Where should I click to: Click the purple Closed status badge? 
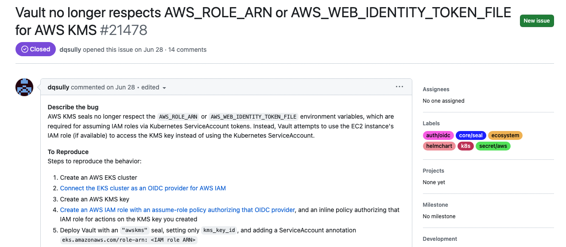35,49
